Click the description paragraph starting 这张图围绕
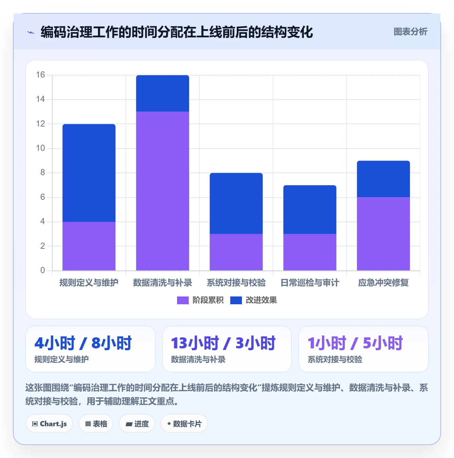Image resolution: width=454 pixels, height=458 pixels. (227, 394)
